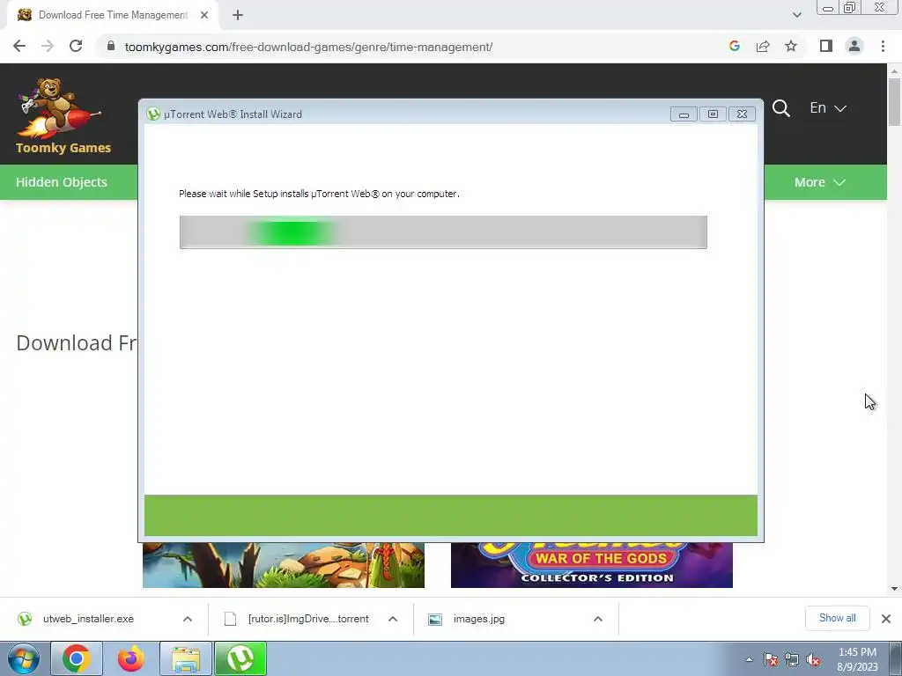Expand images.jpg download options
Screen dimensions: 902x676
[598, 619]
